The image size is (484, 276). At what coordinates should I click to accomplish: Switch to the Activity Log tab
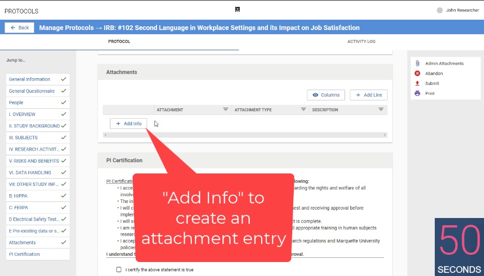click(x=361, y=41)
